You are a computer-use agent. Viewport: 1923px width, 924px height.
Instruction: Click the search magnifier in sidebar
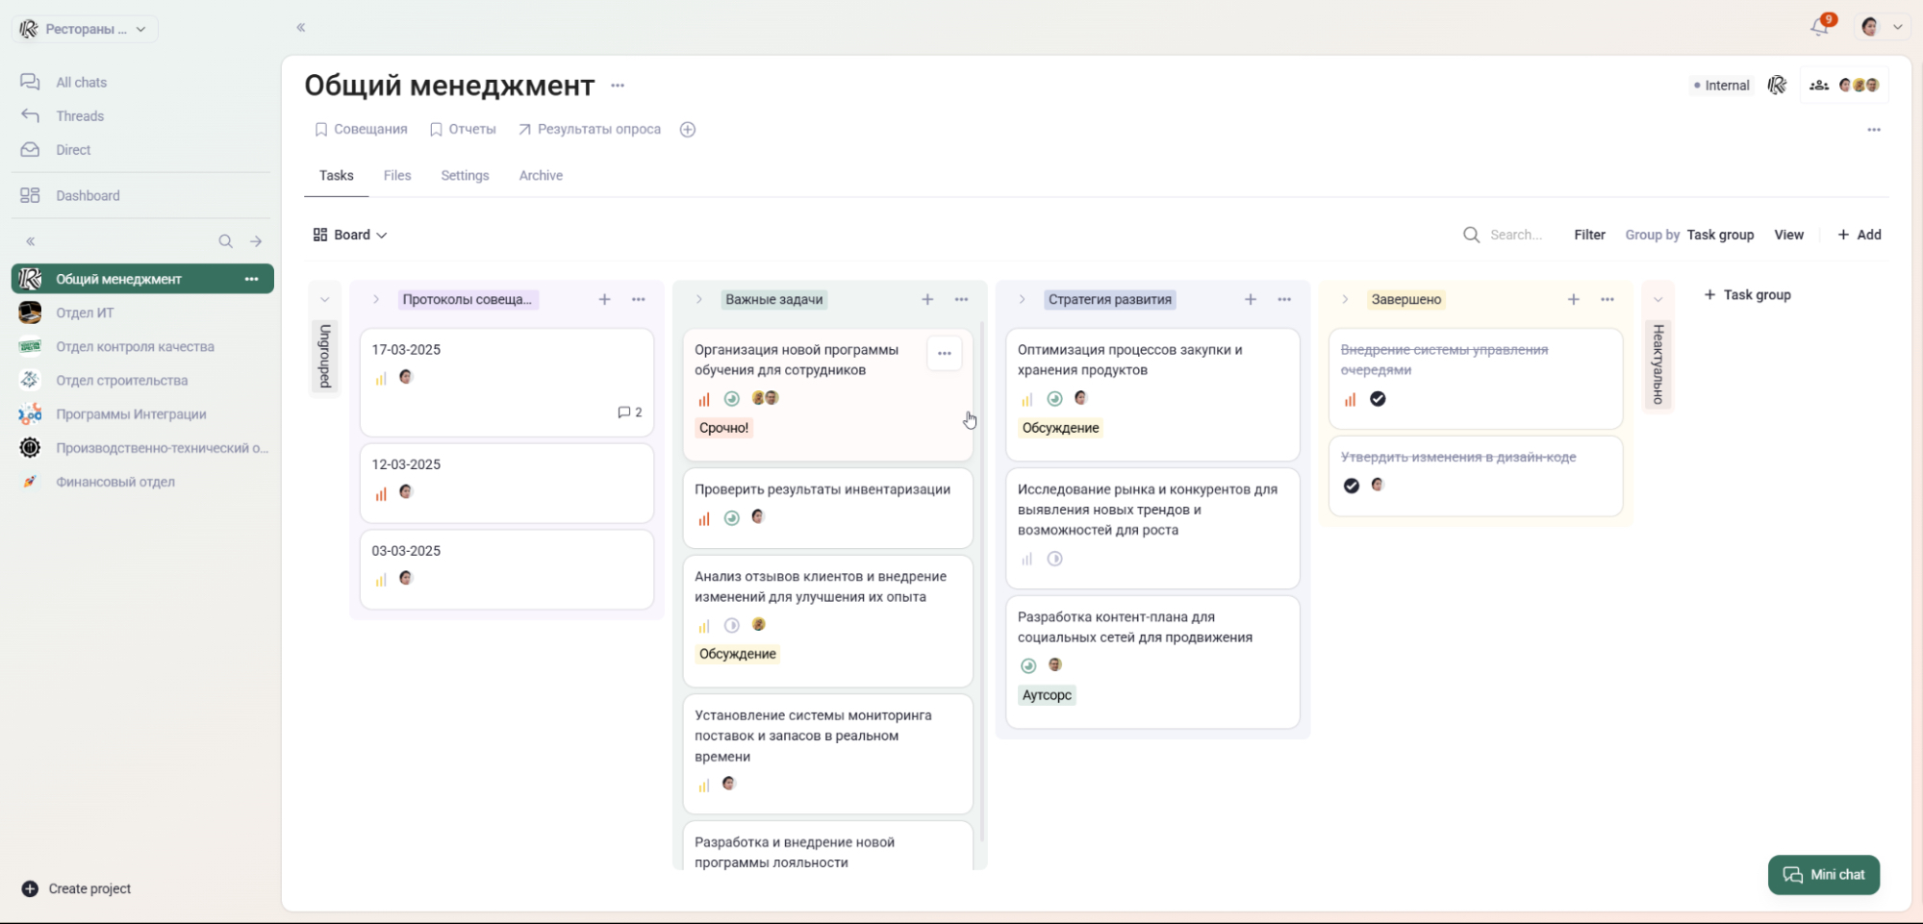225,241
